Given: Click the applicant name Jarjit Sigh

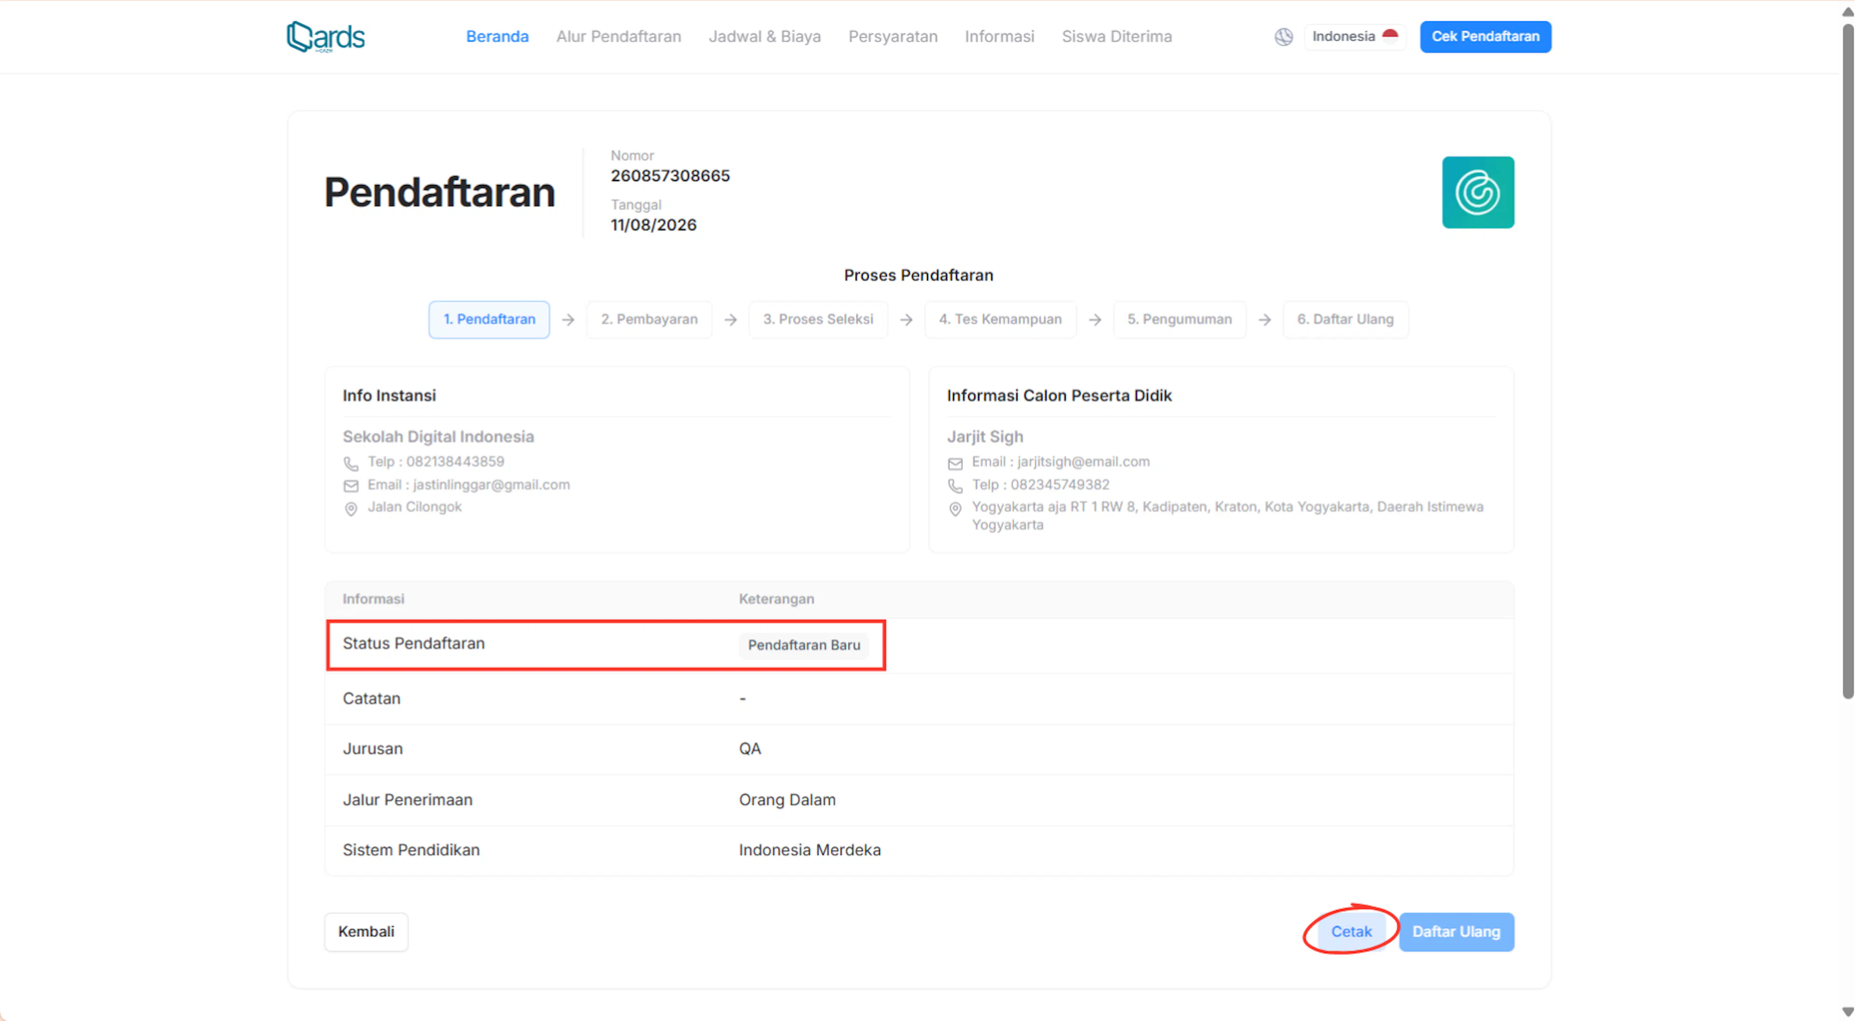Looking at the screenshot, I should 984,436.
